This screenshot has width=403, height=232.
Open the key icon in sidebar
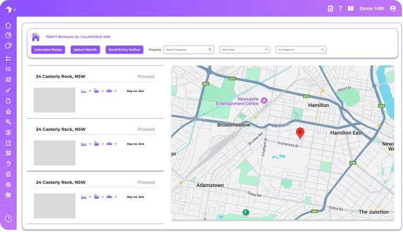click(8, 90)
